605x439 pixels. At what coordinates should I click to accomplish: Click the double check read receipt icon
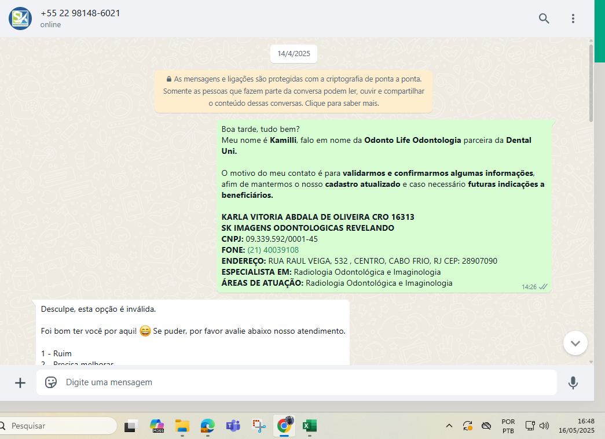(x=543, y=287)
